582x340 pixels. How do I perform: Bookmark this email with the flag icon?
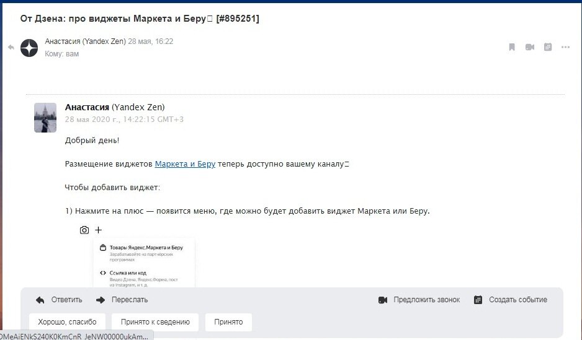click(x=512, y=47)
